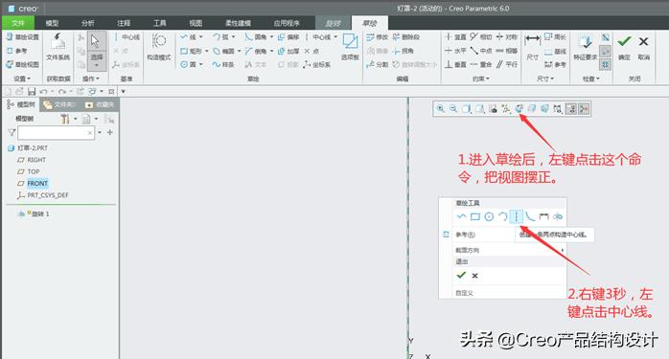Apply the 相切 tangent constraint

click(481, 37)
